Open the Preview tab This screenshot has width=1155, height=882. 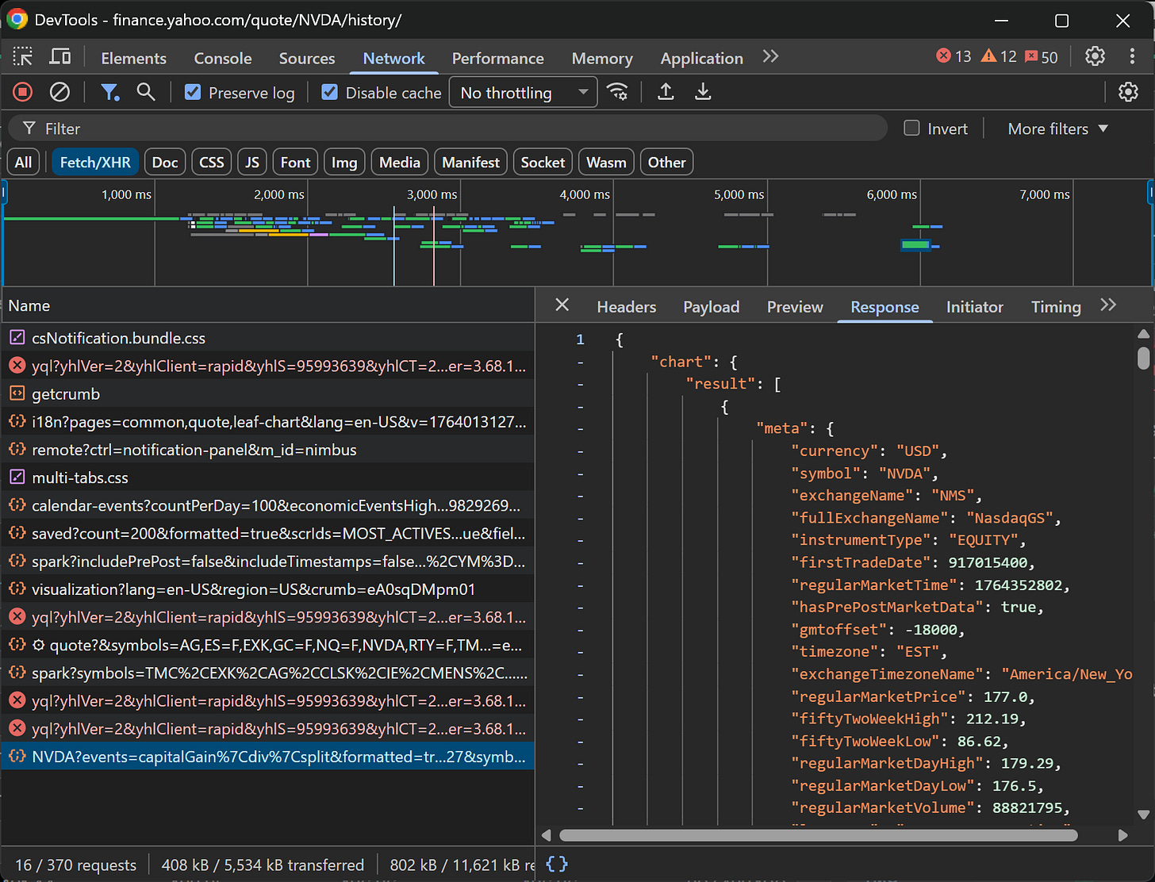pyautogui.click(x=794, y=306)
